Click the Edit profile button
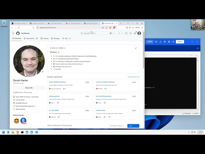The width and height of the screenshot is (205, 154). [29, 88]
